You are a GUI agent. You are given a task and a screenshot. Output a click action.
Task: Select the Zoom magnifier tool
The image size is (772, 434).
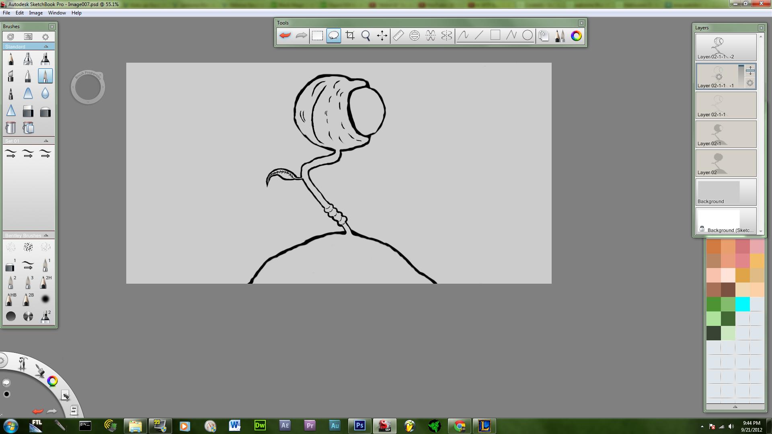click(366, 36)
